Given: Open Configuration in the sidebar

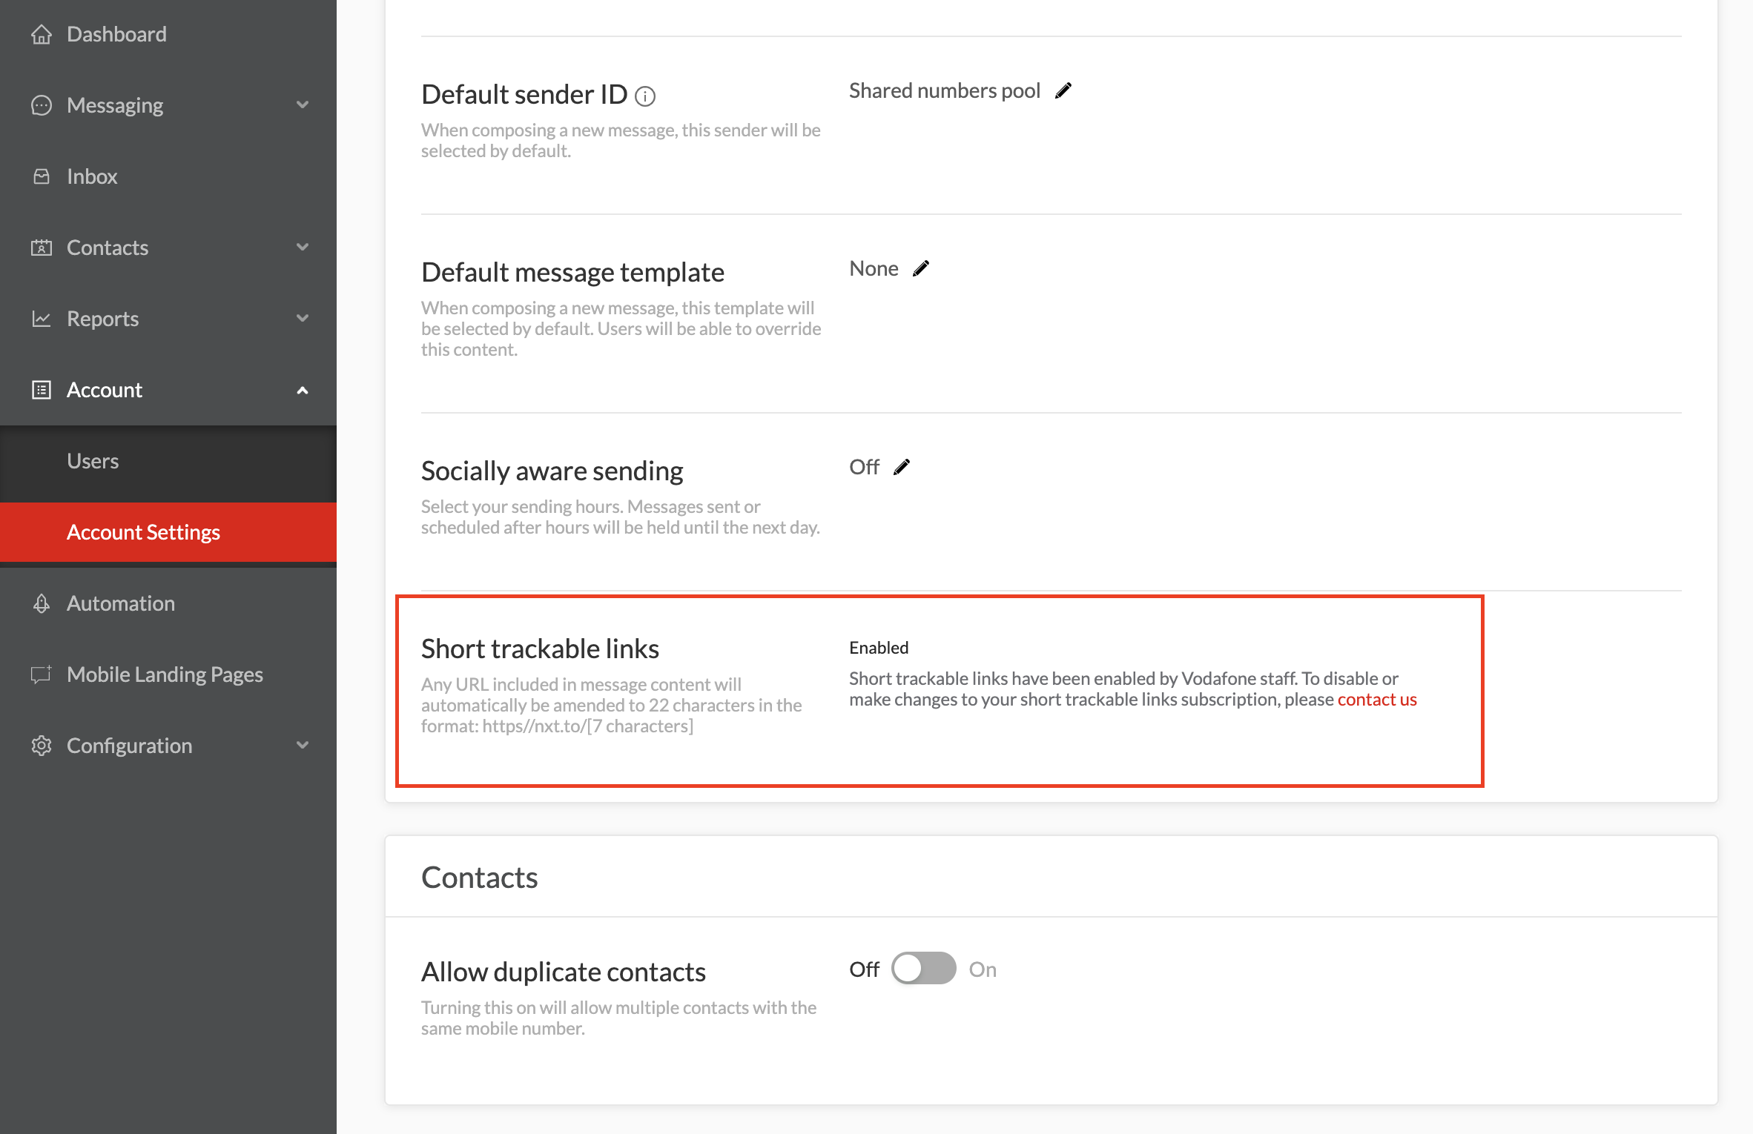Looking at the screenshot, I should point(130,746).
